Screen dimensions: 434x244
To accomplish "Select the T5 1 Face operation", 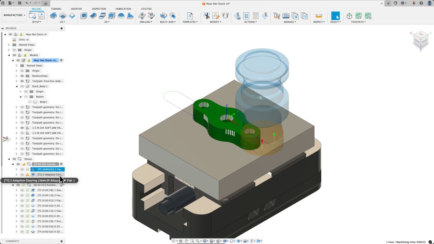I will 50,169.
